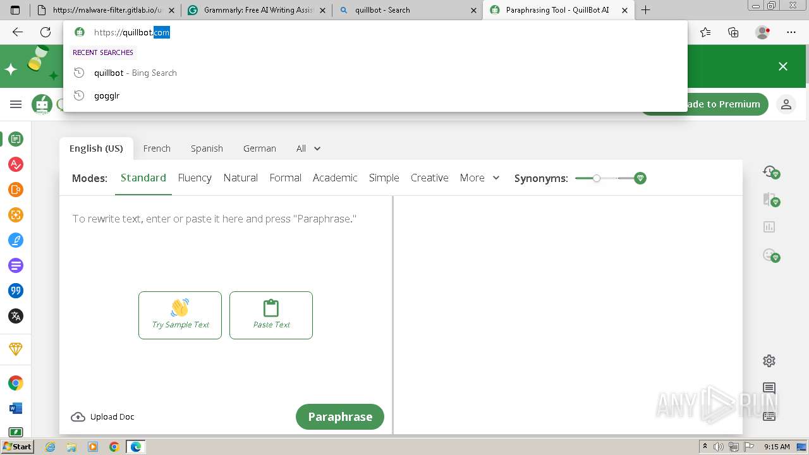
Task: Select the Spanish language tab
Action: click(207, 149)
